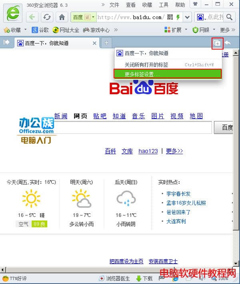240x284 pixels.
Task: Click the 安装百度卫士 link
Action: (163, 261)
